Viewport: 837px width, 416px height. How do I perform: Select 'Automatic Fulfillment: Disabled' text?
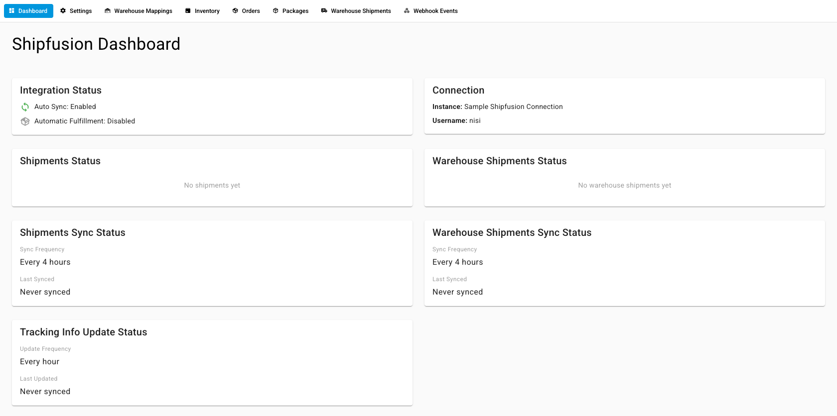point(85,121)
